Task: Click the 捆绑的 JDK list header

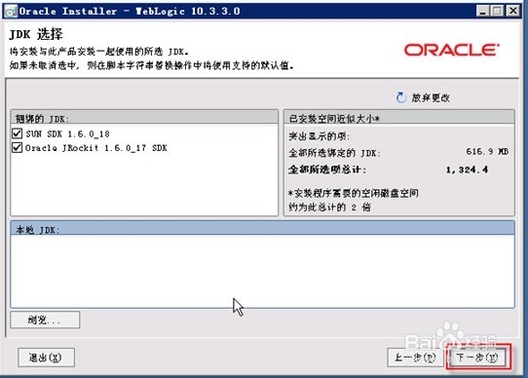Action: tap(144, 118)
